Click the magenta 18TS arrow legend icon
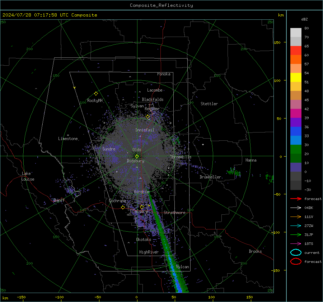Viewport: 323px width, 302px height. (x=296, y=244)
